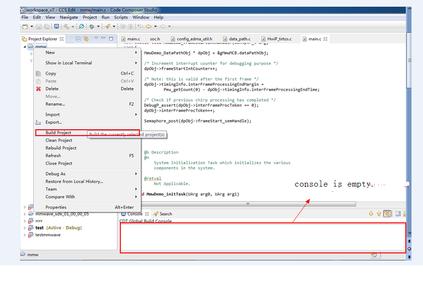Click console previous error up arrow

[379, 214]
